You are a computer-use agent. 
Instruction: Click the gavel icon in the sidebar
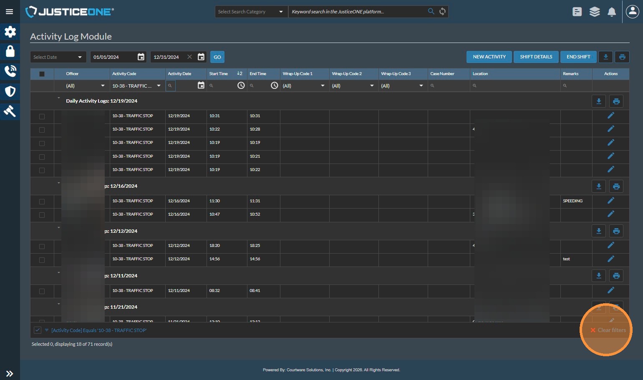(10, 111)
